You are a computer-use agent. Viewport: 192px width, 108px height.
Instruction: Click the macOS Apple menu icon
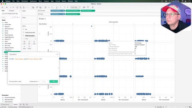[x=3, y=1]
